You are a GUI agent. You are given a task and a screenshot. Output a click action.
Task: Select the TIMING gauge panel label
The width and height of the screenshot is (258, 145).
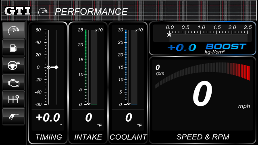(x=49, y=137)
